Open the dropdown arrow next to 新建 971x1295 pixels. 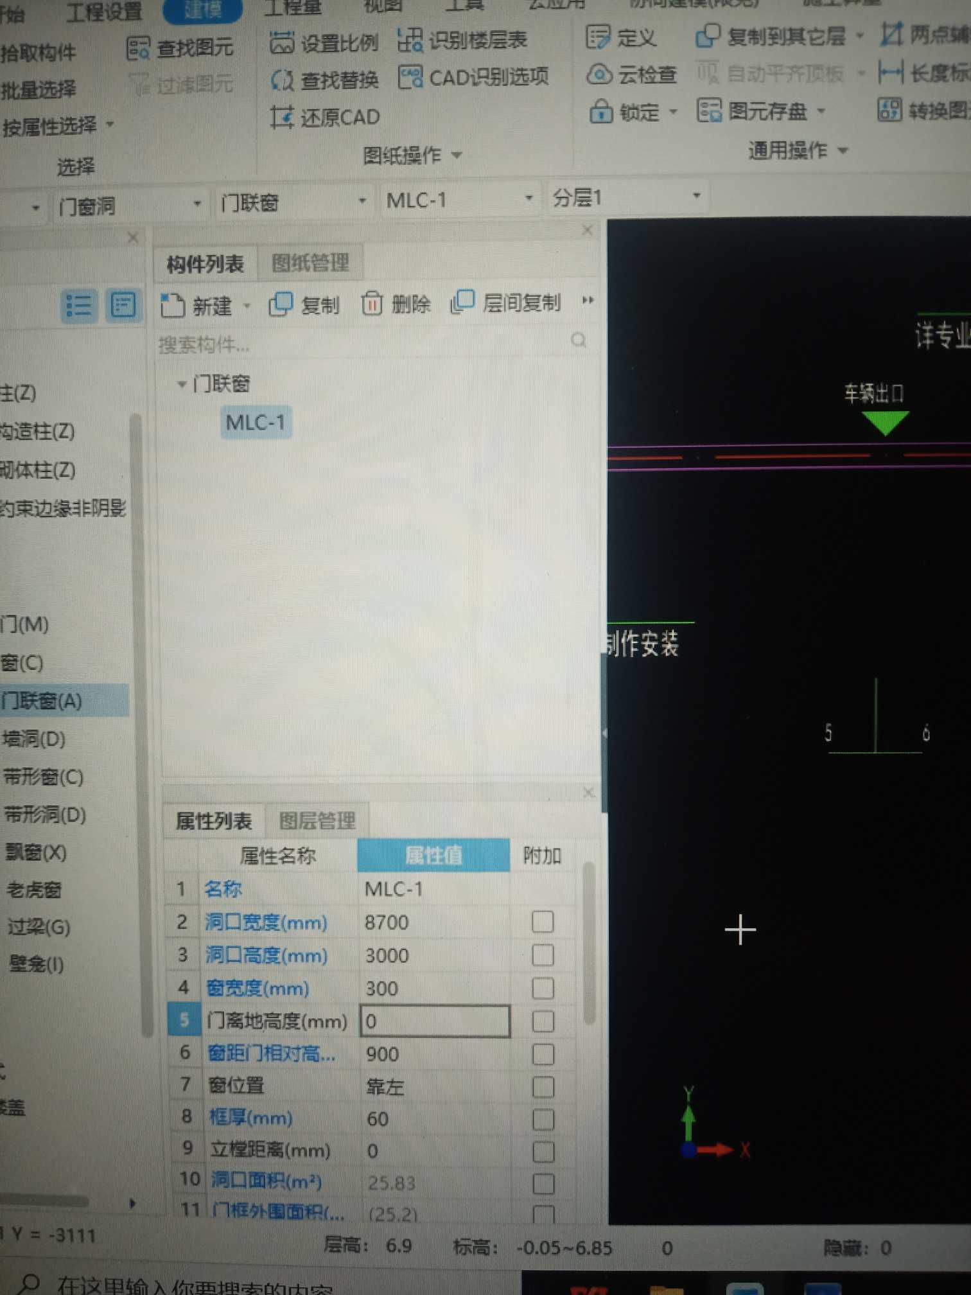click(247, 306)
